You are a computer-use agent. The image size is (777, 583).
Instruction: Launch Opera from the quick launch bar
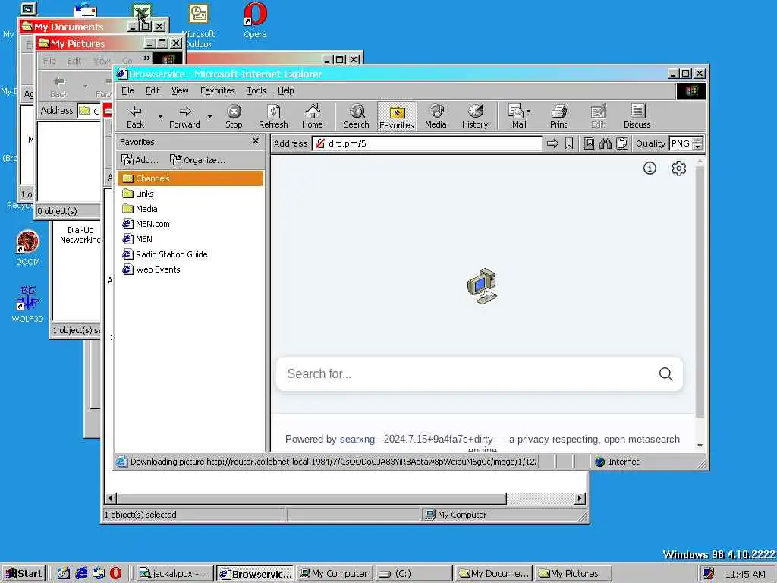(115, 574)
